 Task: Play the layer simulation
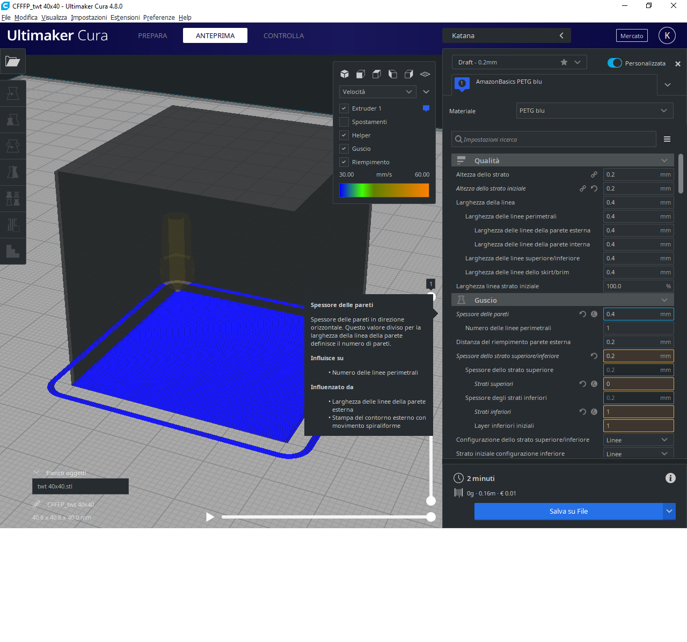click(210, 517)
